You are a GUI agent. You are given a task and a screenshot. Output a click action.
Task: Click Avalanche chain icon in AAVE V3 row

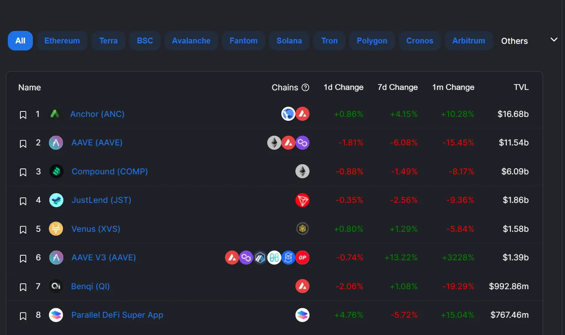pos(232,257)
